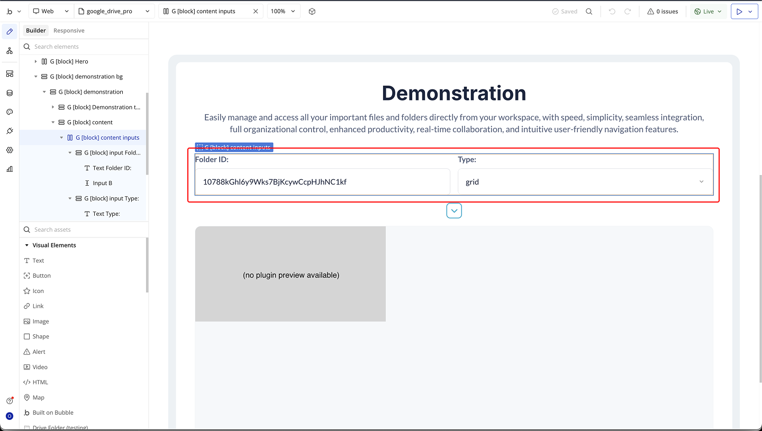Image resolution: width=762 pixels, height=431 pixels.
Task: Add a Button element from palette
Action: 38,276
